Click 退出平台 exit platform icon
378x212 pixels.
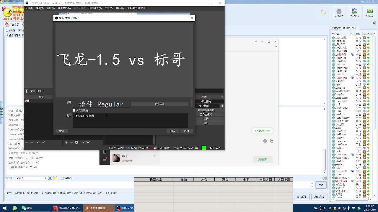point(369,13)
